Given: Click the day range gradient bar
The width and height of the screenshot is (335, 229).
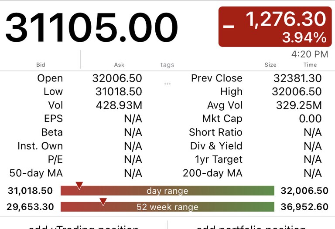Looking at the screenshot, I should [x=167, y=191].
